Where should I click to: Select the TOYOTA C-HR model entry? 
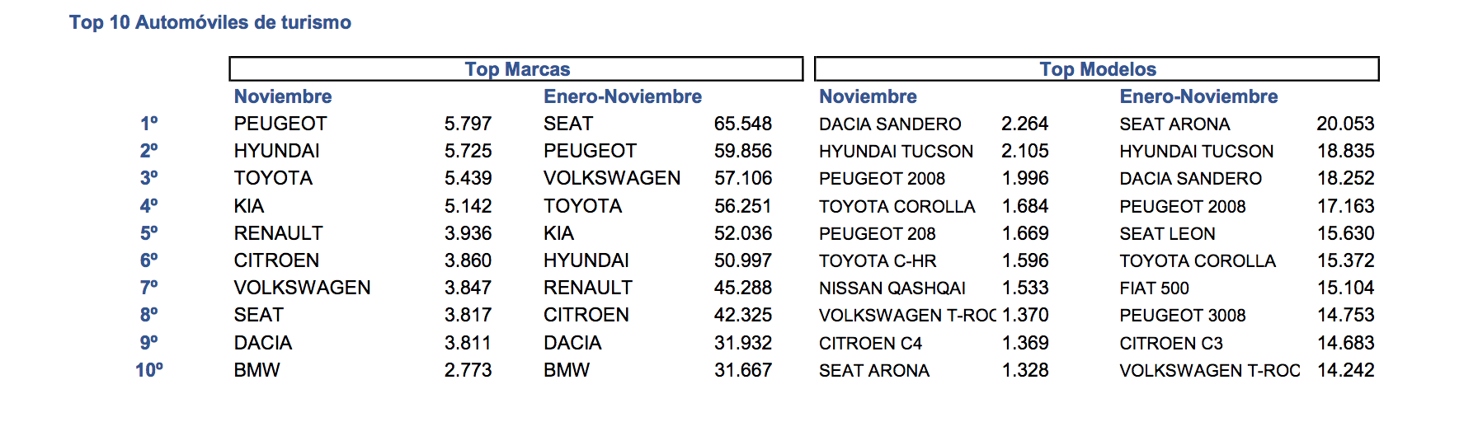pos(878,261)
